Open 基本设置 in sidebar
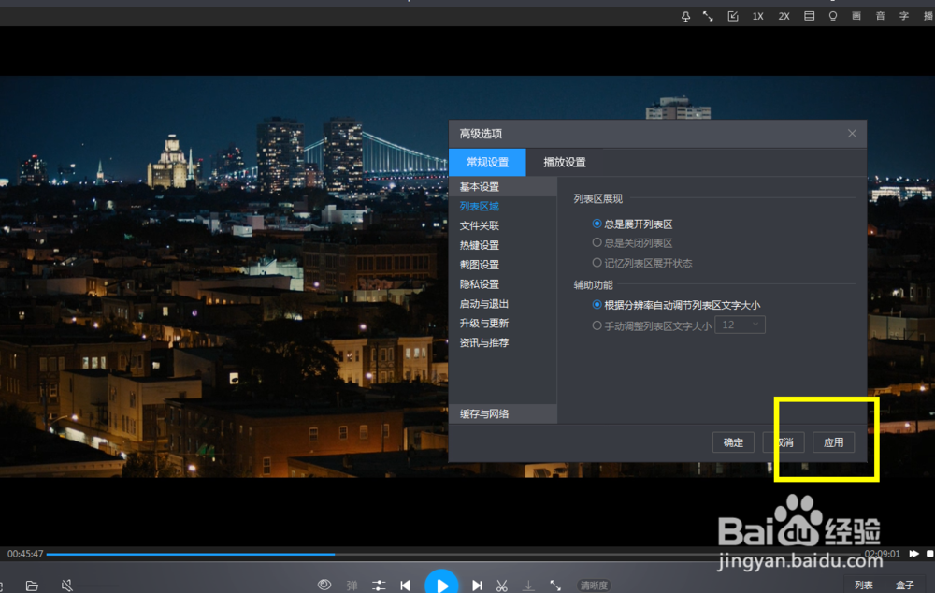935x593 pixels. click(503, 187)
